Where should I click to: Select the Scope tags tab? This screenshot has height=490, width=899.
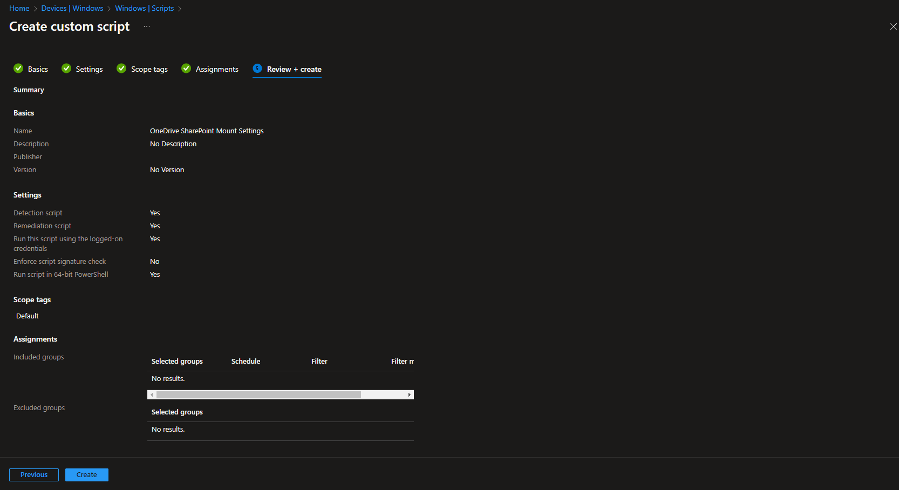149,69
